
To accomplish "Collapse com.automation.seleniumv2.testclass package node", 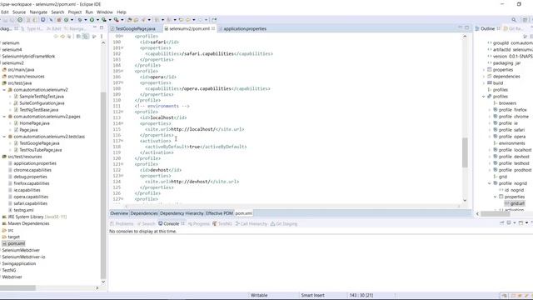I will pyautogui.click(x=4, y=137).
